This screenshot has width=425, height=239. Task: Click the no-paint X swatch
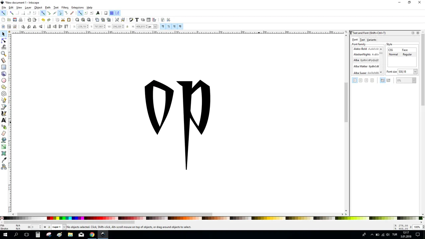[x=2, y=218]
